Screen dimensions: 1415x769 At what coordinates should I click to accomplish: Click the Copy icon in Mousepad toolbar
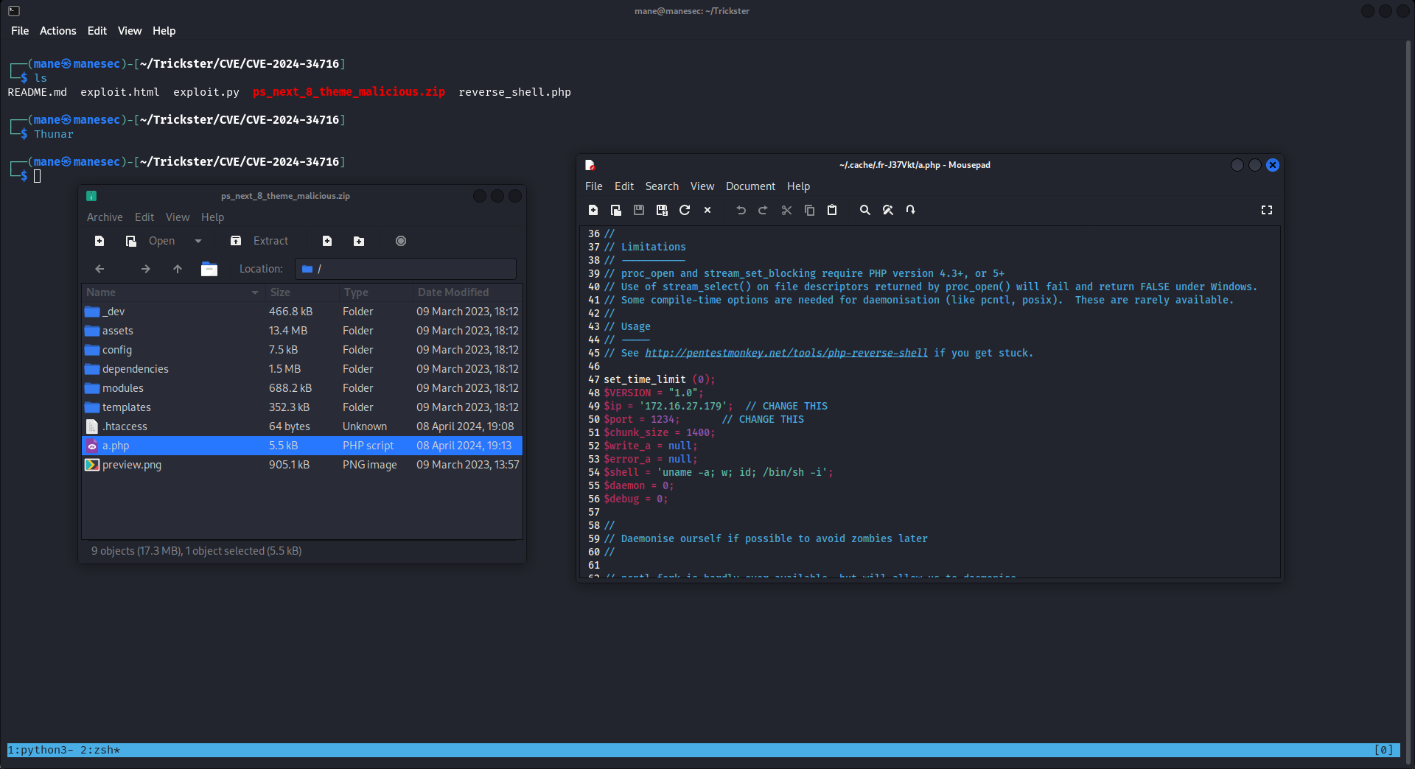tap(809, 210)
